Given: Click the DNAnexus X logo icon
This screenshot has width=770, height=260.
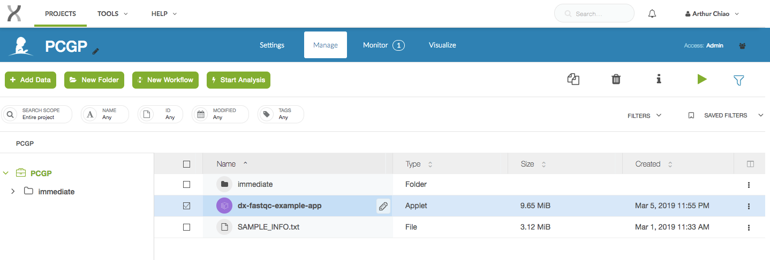Looking at the screenshot, I should coord(14,13).
